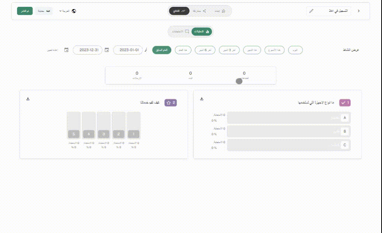Screen dimensions: 382x233
Task: Click the green 'تم النشر' button
Action: (x=25, y=11)
